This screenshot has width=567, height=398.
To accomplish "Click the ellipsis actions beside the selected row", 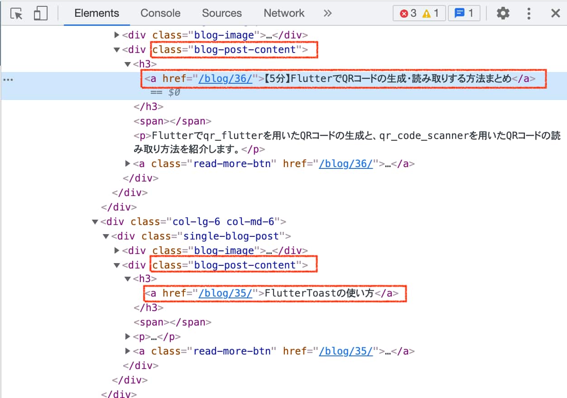I will coord(8,80).
